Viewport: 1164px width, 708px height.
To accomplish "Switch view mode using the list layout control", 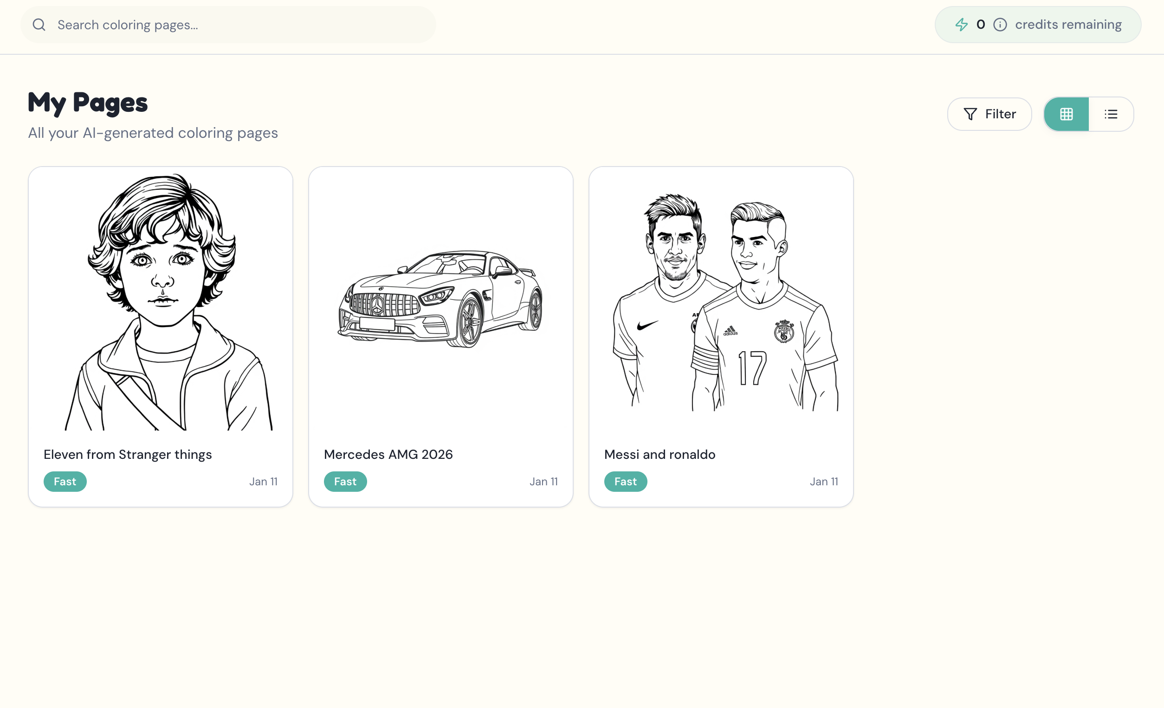I will point(1111,114).
